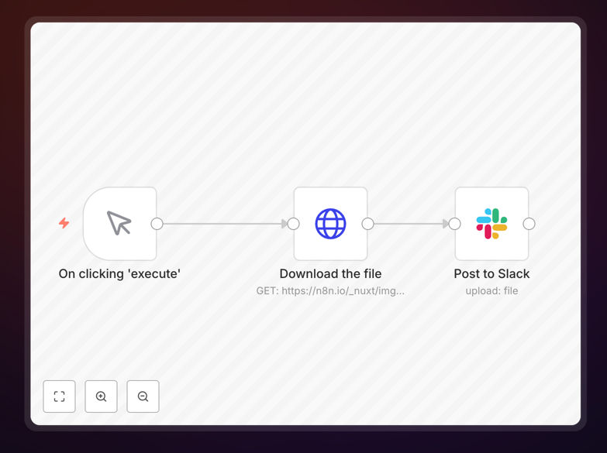Click the "Post to Slack" label
Image resolution: width=607 pixels, height=453 pixels.
click(x=491, y=274)
